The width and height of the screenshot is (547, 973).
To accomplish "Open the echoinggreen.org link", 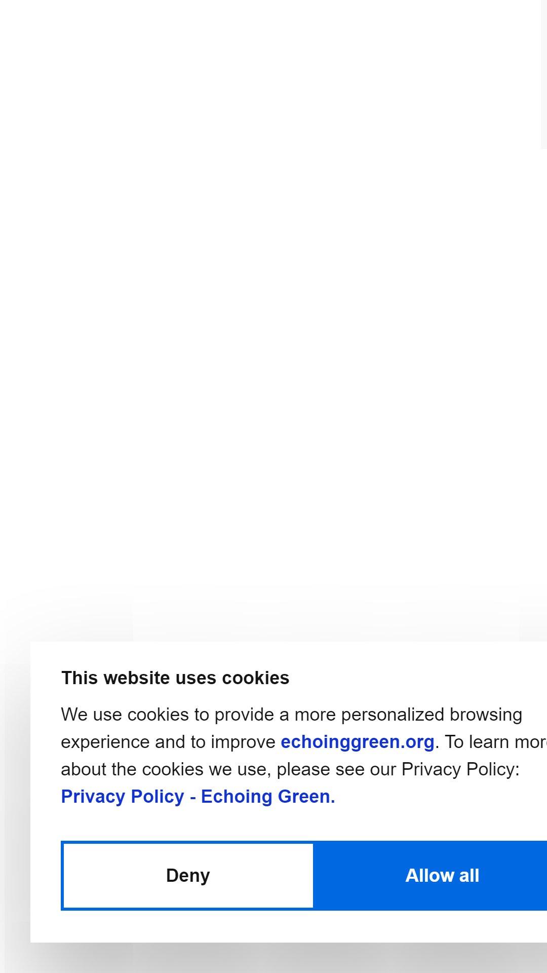I will click(x=358, y=742).
